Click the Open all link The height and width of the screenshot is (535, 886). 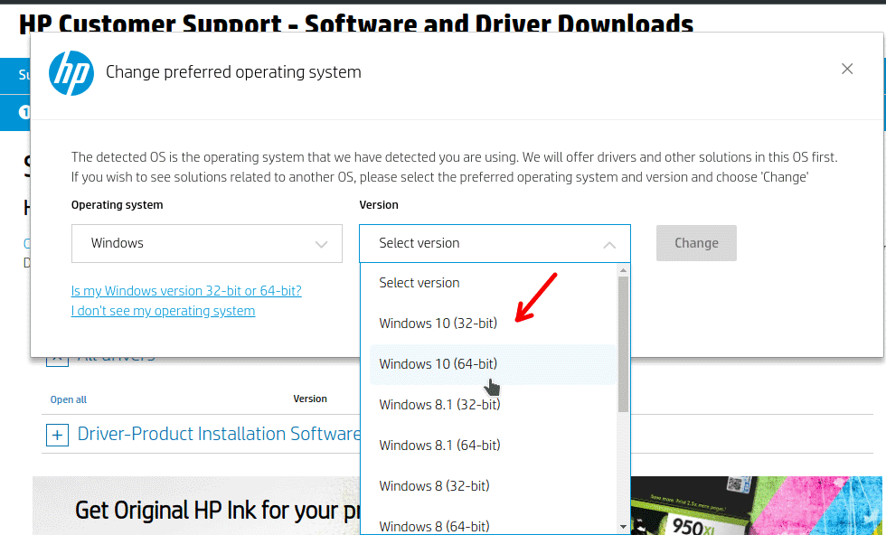69,399
